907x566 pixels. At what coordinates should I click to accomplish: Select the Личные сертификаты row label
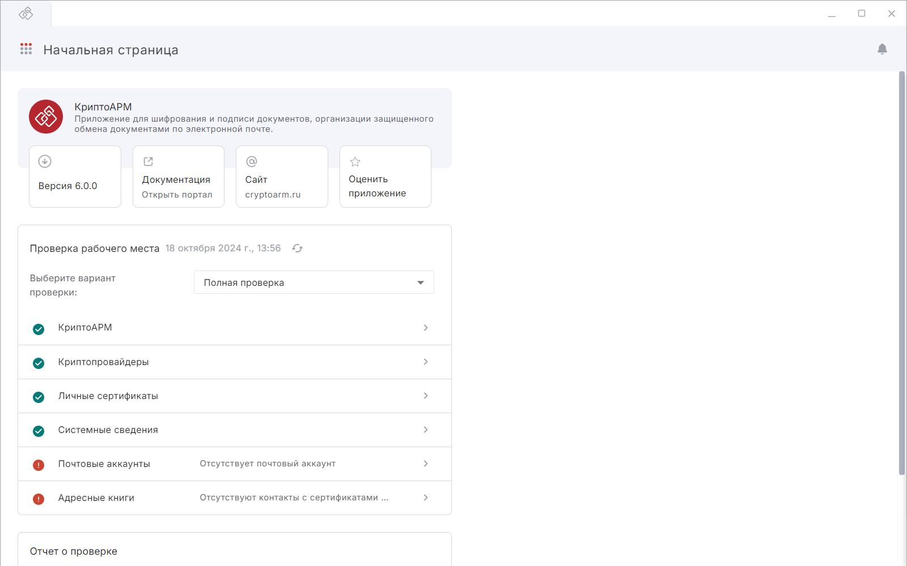[x=108, y=396]
